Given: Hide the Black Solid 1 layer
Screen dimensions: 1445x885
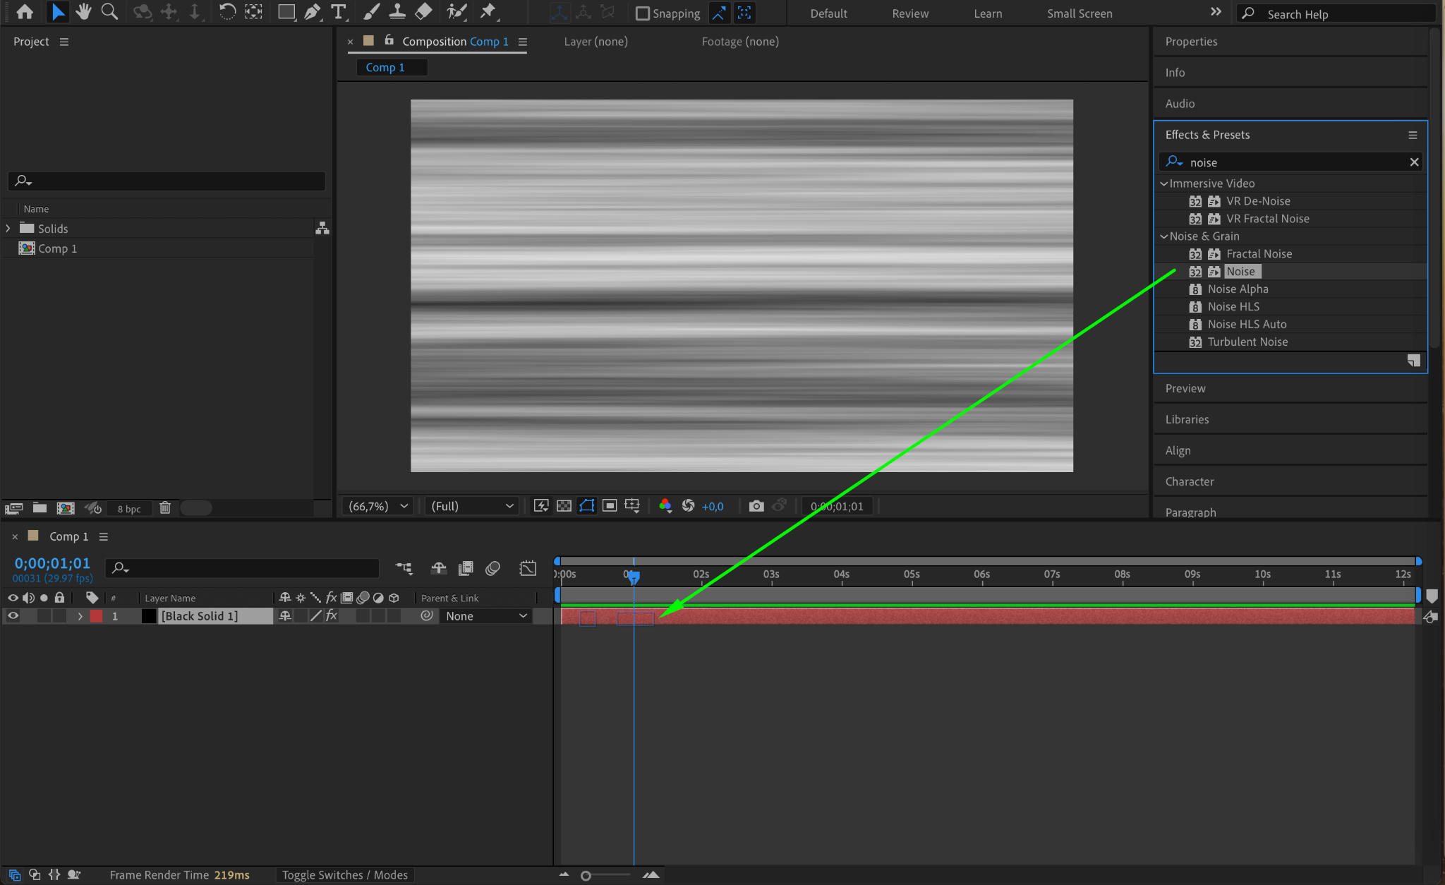Looking at the screenshot, I should 13,616.
